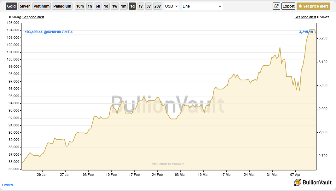Set the 5y time range

(148, 6)
